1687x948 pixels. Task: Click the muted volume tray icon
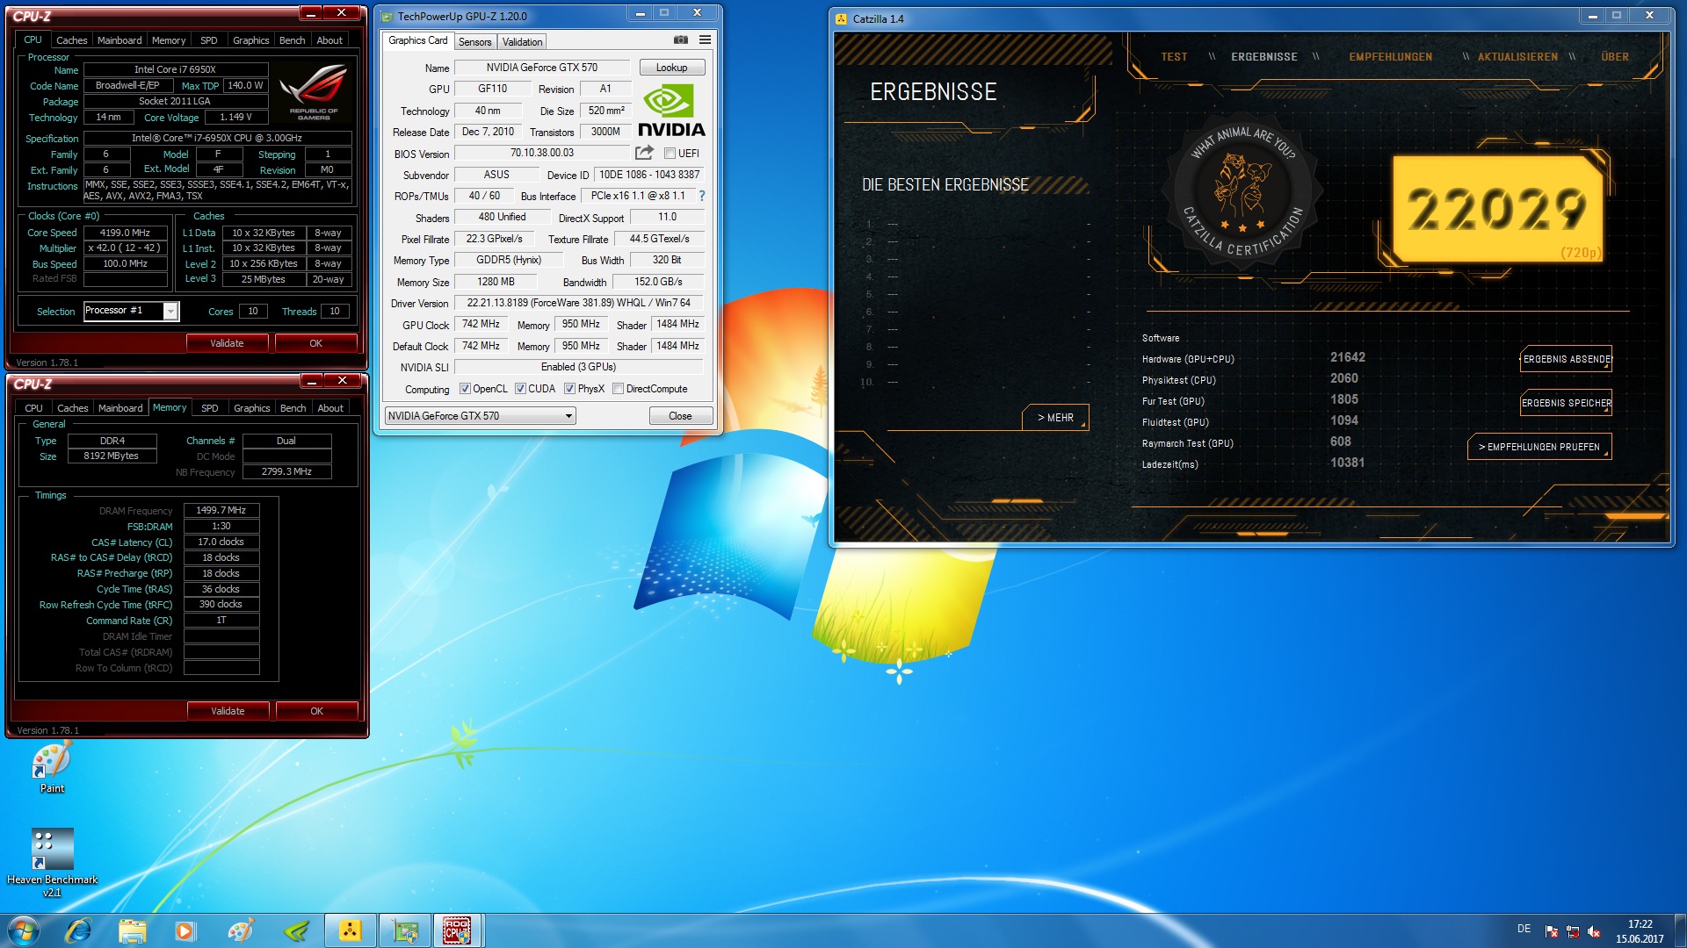coord(1594,930)
